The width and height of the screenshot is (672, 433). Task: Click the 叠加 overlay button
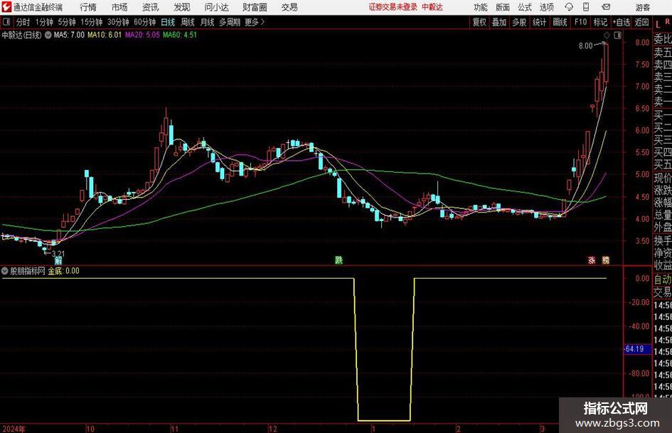click(x=499, y=22)
